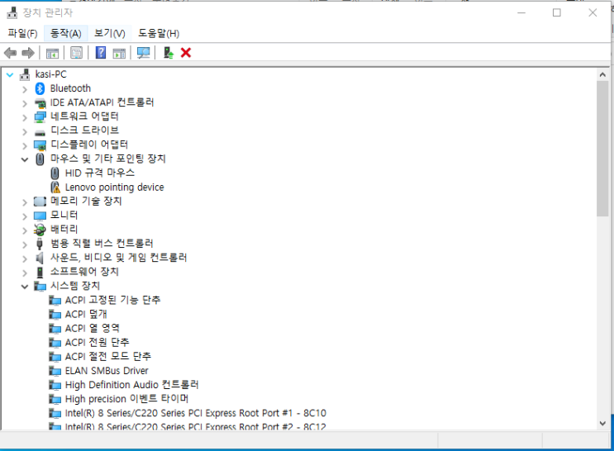Collapse the 마우스 및 기타 포인팅 장치 node

(25, 159)
